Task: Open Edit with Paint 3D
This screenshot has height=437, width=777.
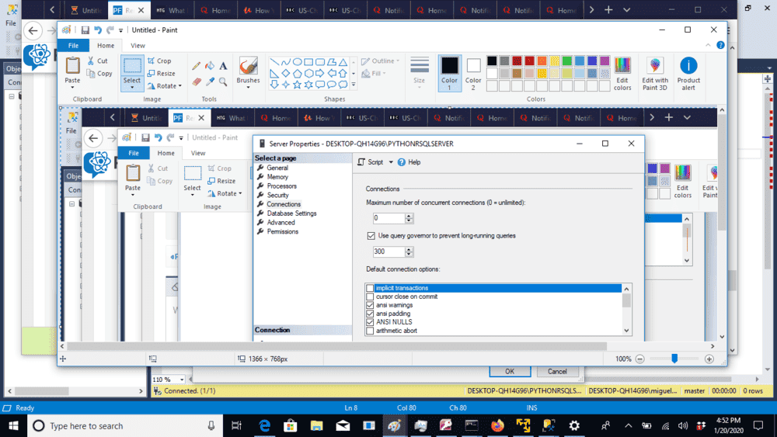Action: [x=655, y=72]
